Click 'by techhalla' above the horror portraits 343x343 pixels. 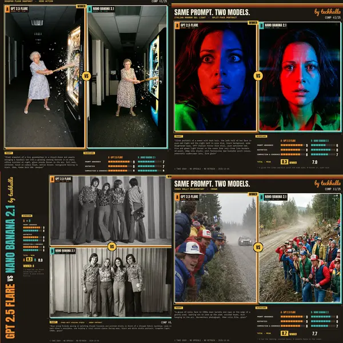click(x=328, y=11)
